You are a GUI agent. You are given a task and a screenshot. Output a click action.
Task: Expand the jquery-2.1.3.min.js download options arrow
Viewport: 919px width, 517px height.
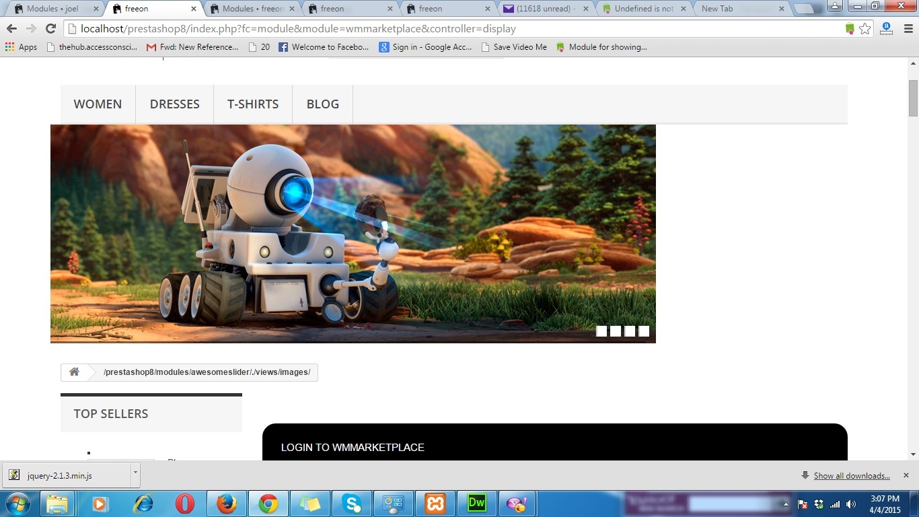click(x=135, y=475)
